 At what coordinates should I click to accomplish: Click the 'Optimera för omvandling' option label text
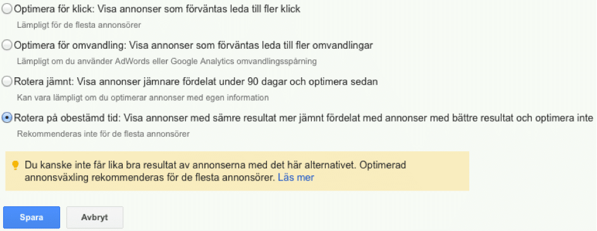(x=193, y=46)
